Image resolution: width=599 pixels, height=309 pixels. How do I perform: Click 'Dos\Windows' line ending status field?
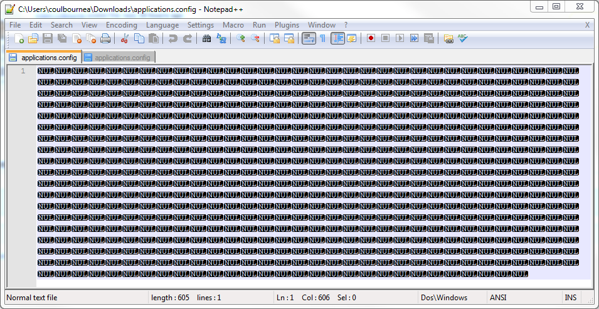(x=444, y=298)
